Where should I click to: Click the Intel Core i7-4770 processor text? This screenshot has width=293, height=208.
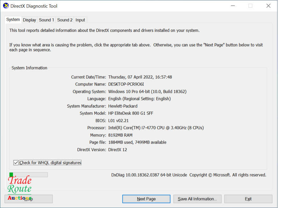coord(156,128)
